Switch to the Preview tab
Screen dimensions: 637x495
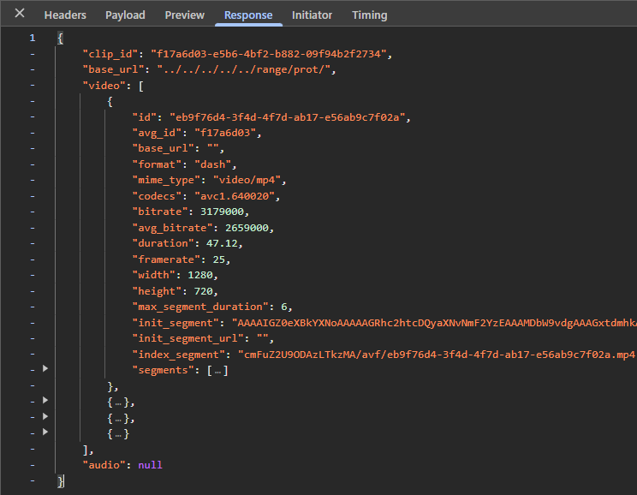coord(185,15)
